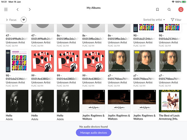Click 'No audio devices found' message

pyautogui.click(x=93, y=127)
